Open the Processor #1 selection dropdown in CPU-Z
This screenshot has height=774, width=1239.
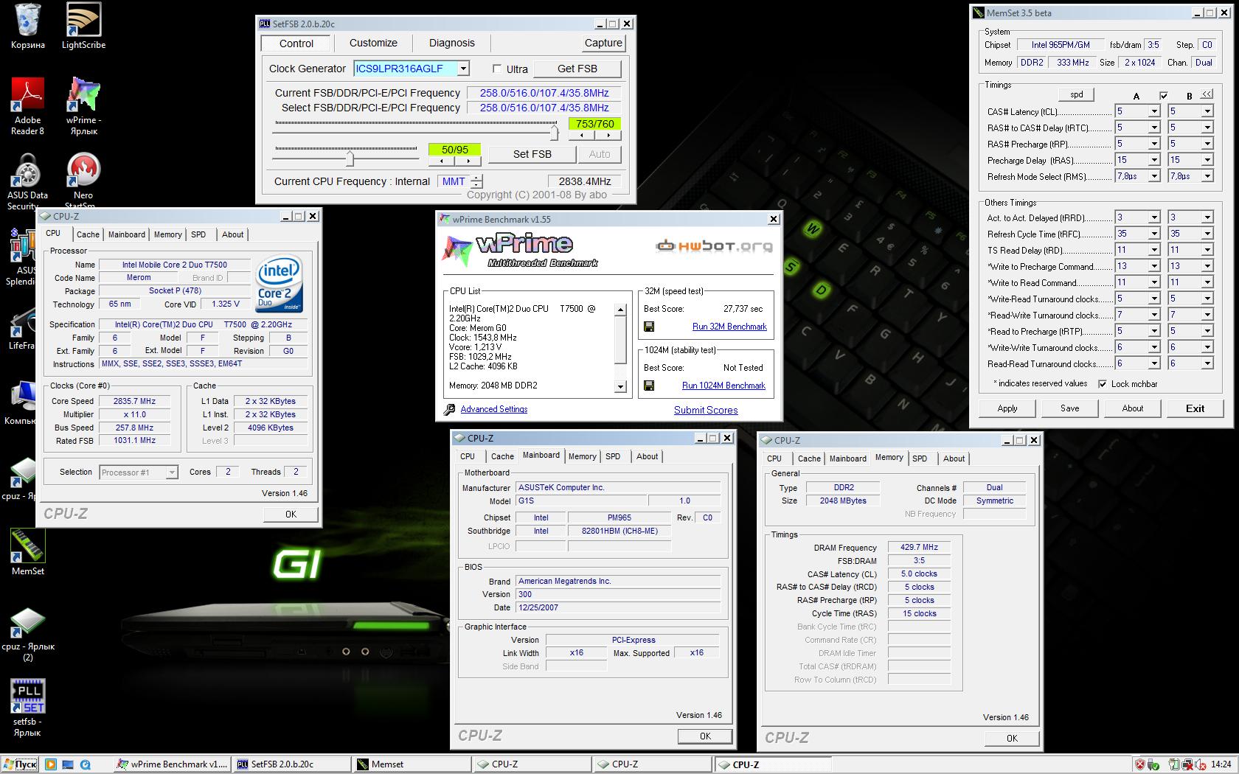pos(172,473)
